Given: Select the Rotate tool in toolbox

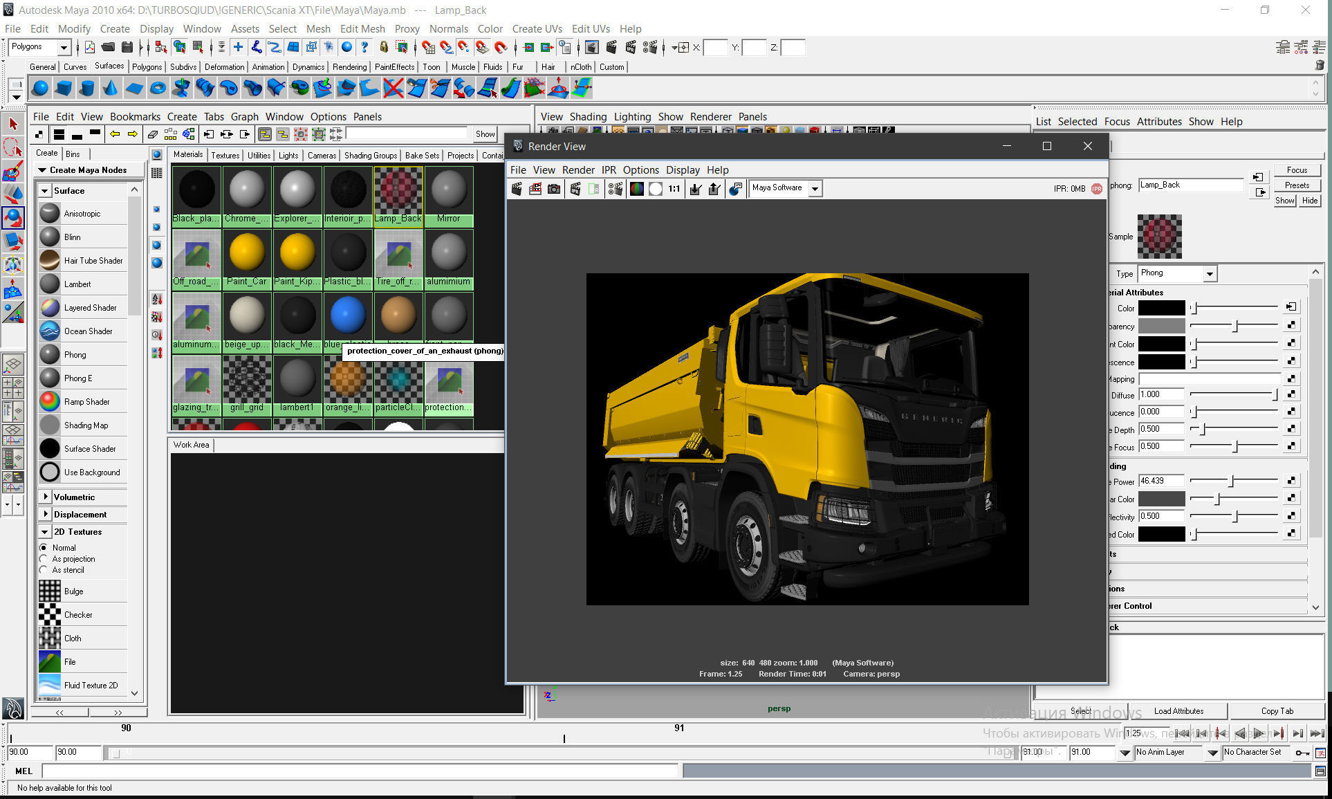Looking at the screenshot, I should [x=13, y=218].
